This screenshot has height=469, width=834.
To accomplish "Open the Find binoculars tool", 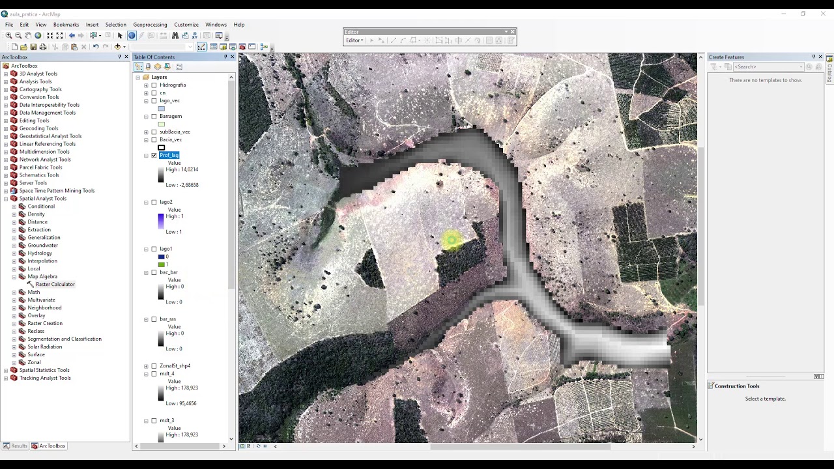I will [x=175, y=35].
